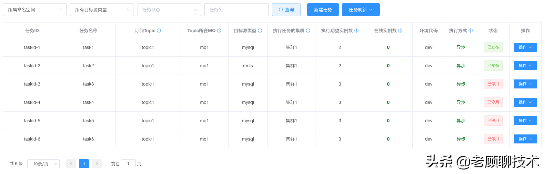Click 状态 column header
Image resolution: width=545 pixels, height=174 pixels.
(493, 31)
